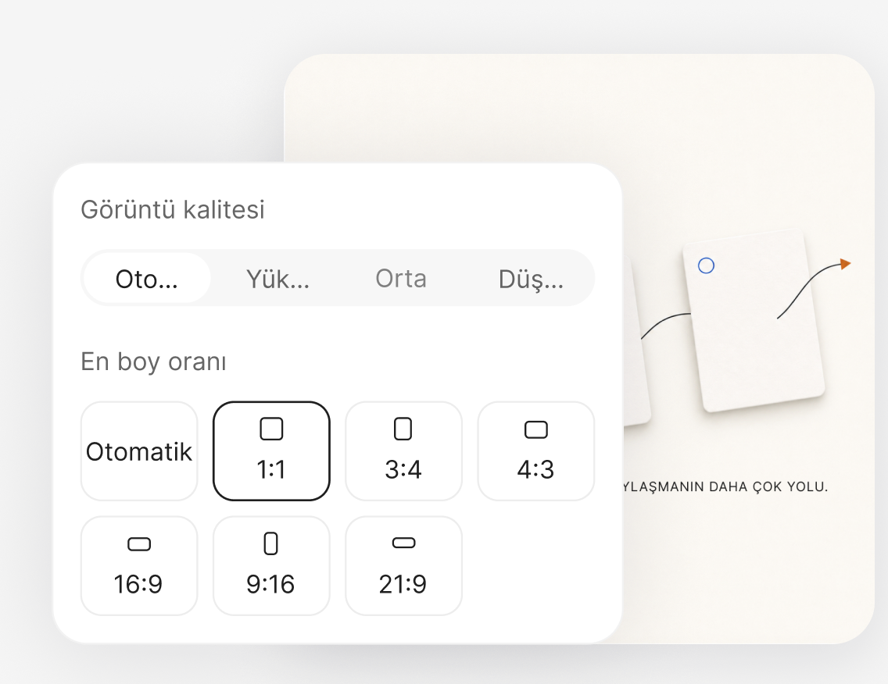Set image quality to Düş... option
This screenshot has height=684, width=888.
pos(532,278)
